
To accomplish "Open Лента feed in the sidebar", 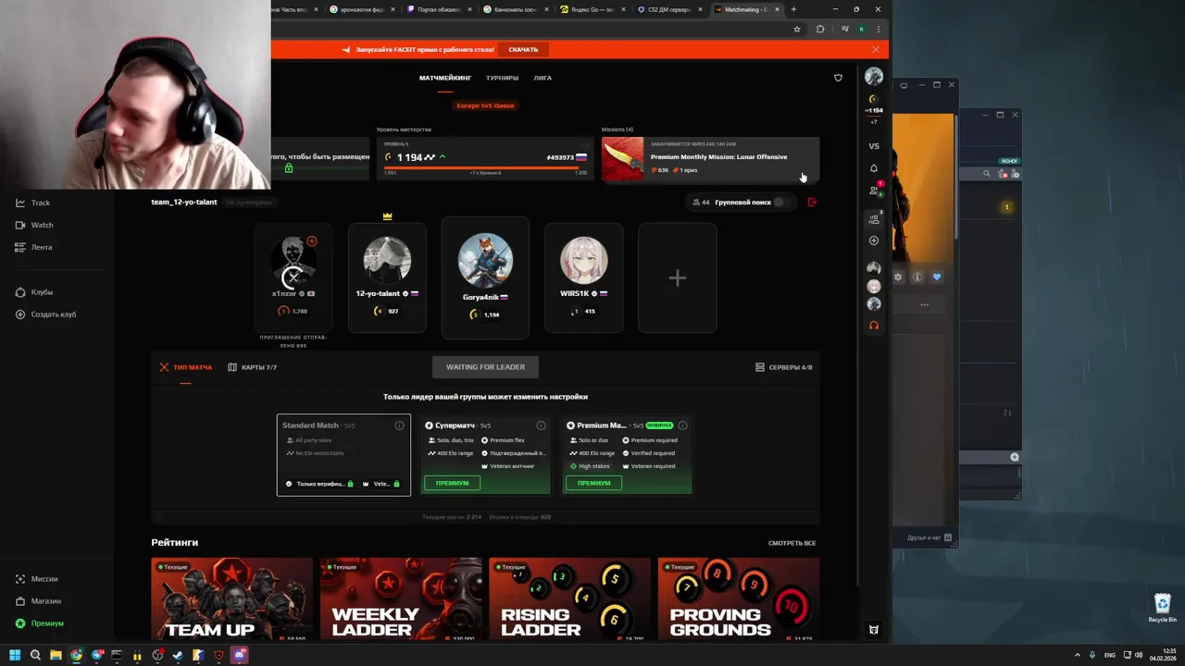I will coord(33,247).
